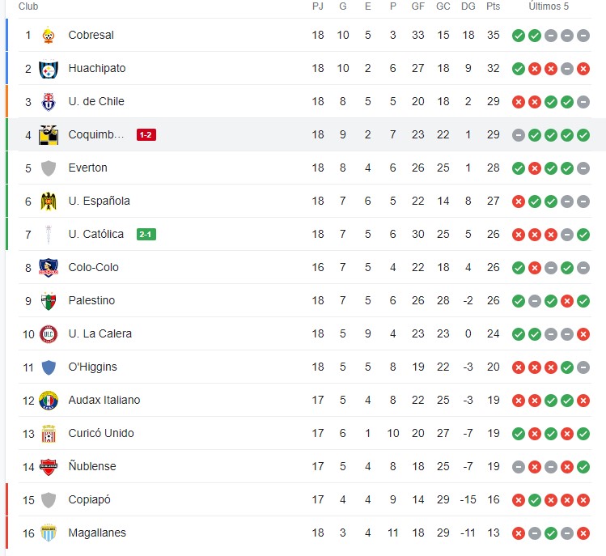Open the Everton club name link
Screen dimensions: 606x556
(x=87, y=168)
